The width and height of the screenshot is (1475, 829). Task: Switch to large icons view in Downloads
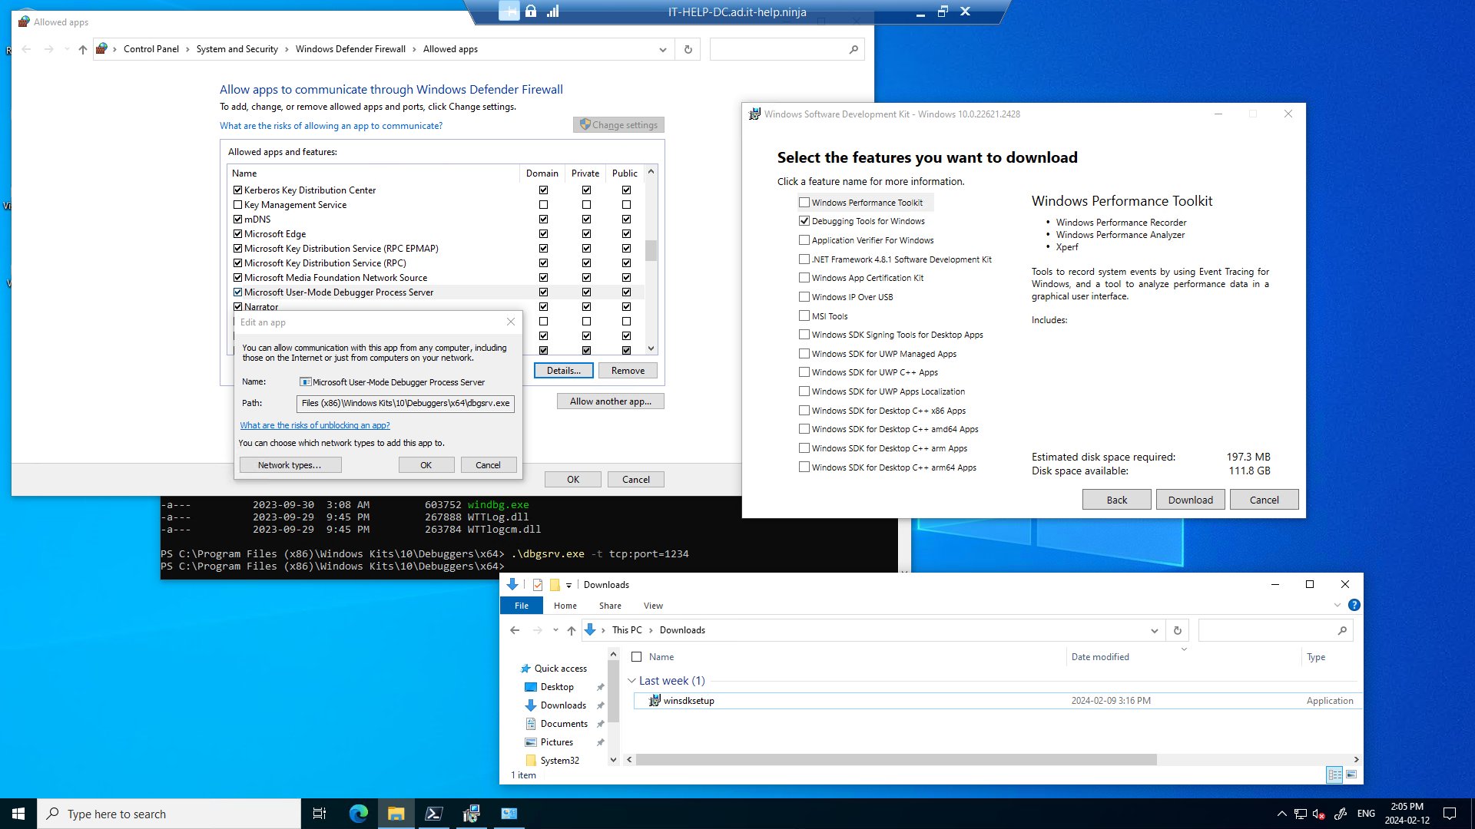point(1351,775)
